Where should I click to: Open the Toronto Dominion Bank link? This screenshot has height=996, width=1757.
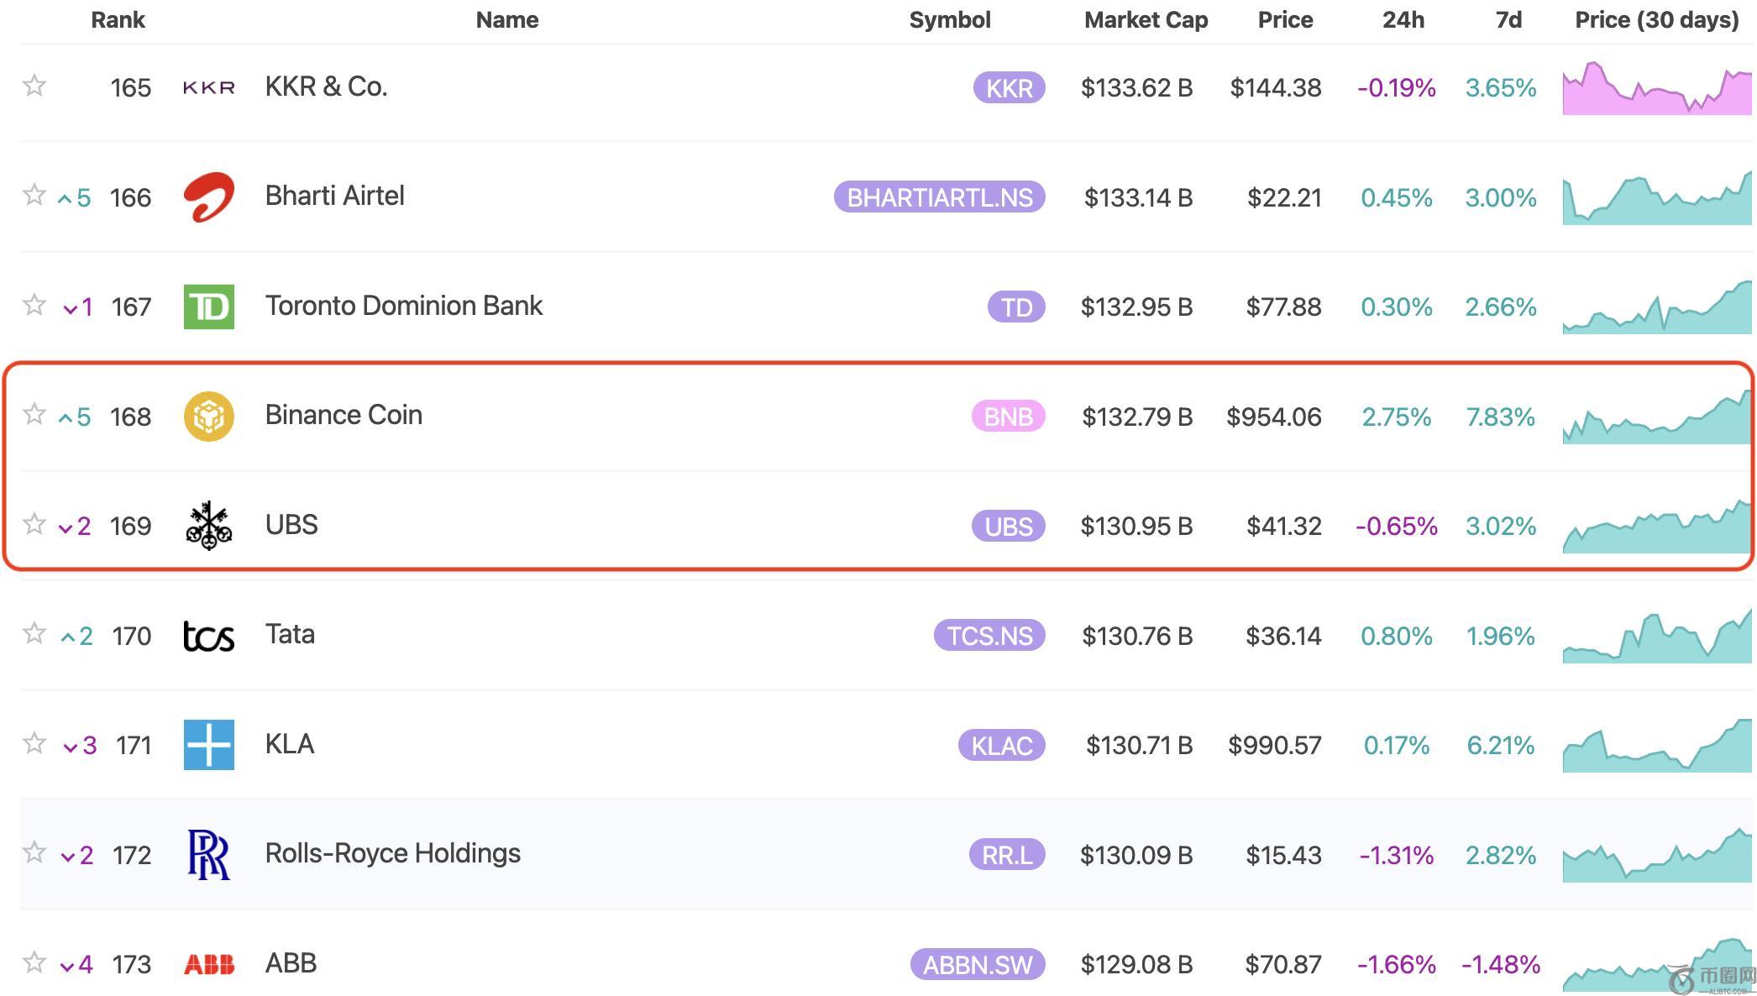tap(403, 306)
